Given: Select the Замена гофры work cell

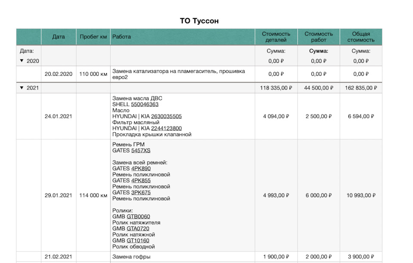Looking at the screenshot, I should (x=182, y=257).
